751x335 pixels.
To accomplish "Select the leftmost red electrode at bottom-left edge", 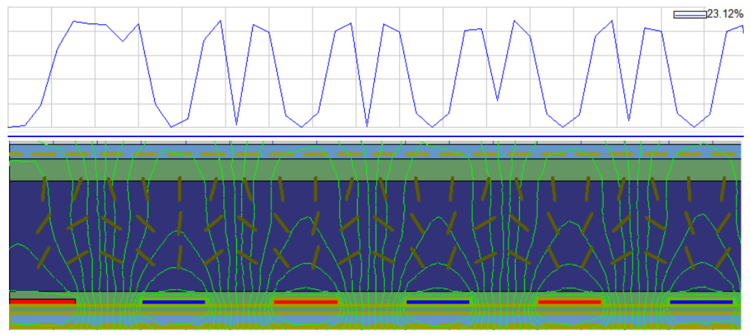I will (42, 301).
